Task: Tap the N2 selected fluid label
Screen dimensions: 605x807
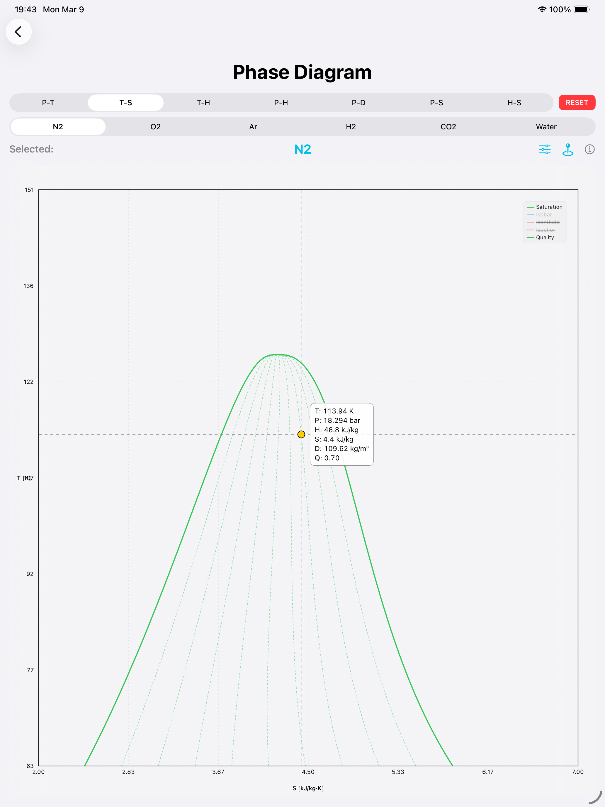Action: coord(302,149)
